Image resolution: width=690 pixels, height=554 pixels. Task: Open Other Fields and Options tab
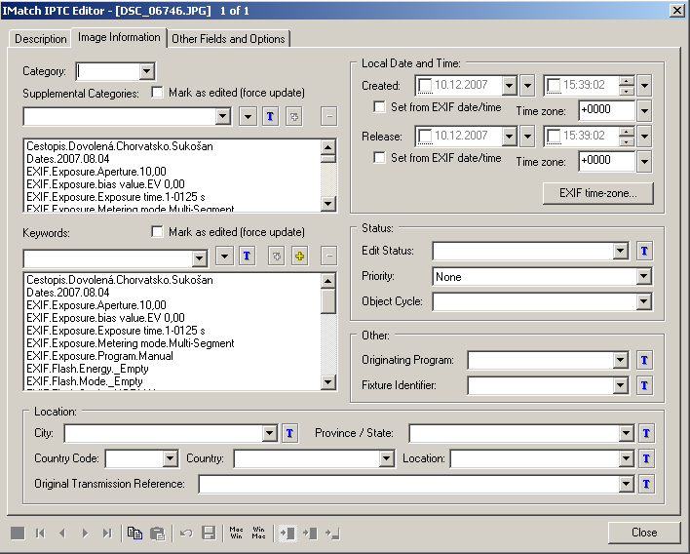click(228, 39)
